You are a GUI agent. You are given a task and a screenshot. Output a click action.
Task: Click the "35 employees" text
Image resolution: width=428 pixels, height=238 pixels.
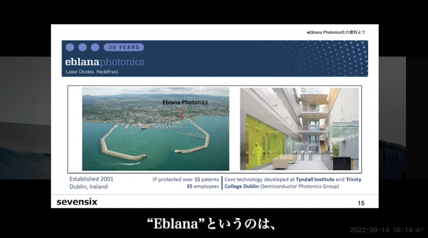pyautogui.click(x=203, y=186)
